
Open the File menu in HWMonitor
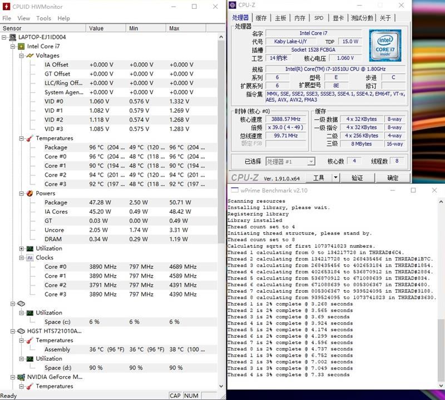7,18
